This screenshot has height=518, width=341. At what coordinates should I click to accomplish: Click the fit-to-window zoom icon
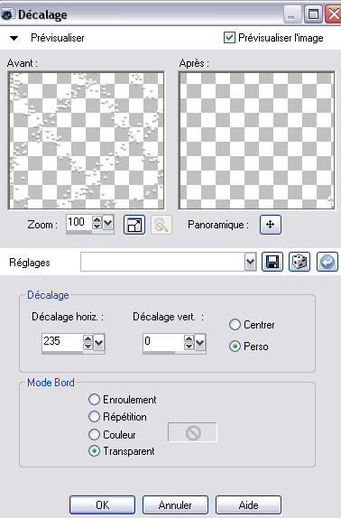tap(134, 225)
